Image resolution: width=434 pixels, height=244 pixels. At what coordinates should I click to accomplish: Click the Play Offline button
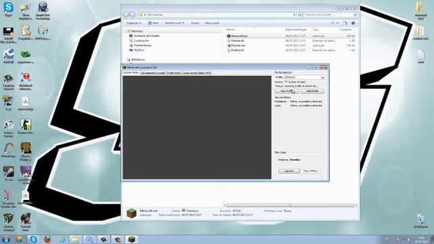(x=311, y=171)
